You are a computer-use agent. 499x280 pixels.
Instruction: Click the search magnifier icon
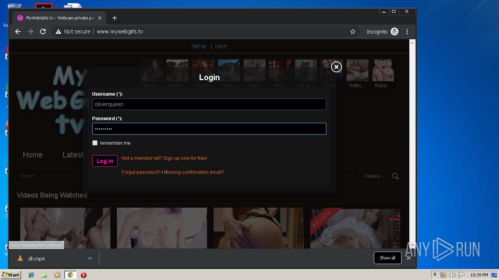tap(395, 176)
